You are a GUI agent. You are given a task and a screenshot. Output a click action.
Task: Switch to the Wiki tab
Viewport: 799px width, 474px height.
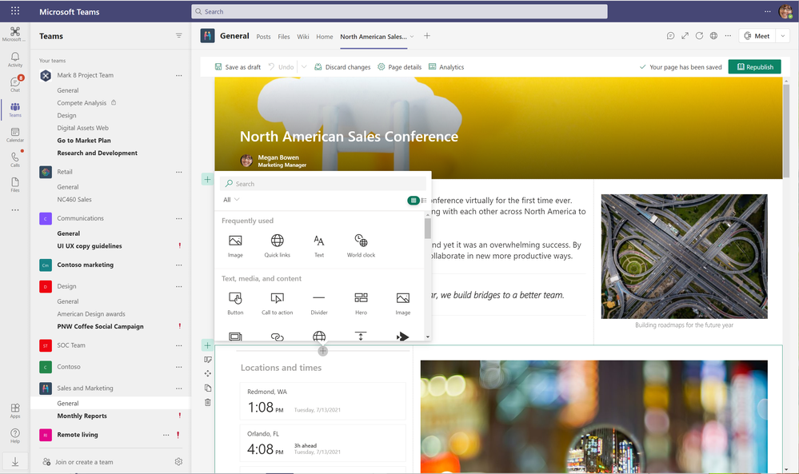303,37
